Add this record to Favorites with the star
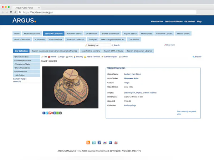The image size is (214, 160). point(92,57)
